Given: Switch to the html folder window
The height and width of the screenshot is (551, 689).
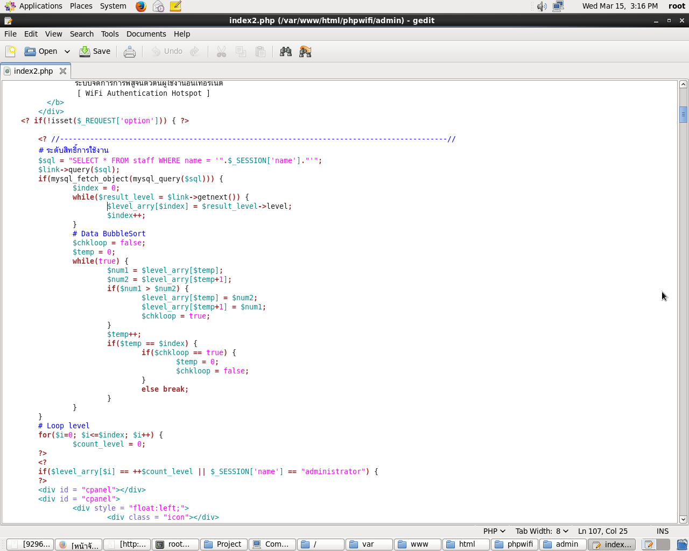Looking at the screenshot, I should (x=466, y=545).
